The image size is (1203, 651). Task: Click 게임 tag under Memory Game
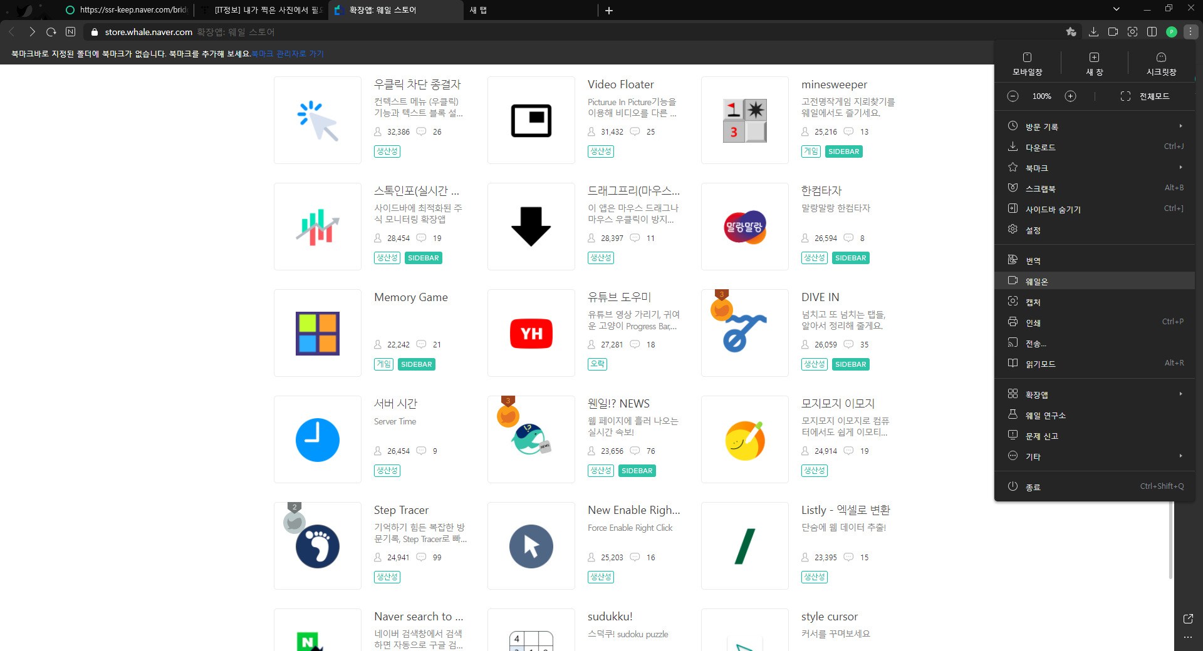point(383,364)
